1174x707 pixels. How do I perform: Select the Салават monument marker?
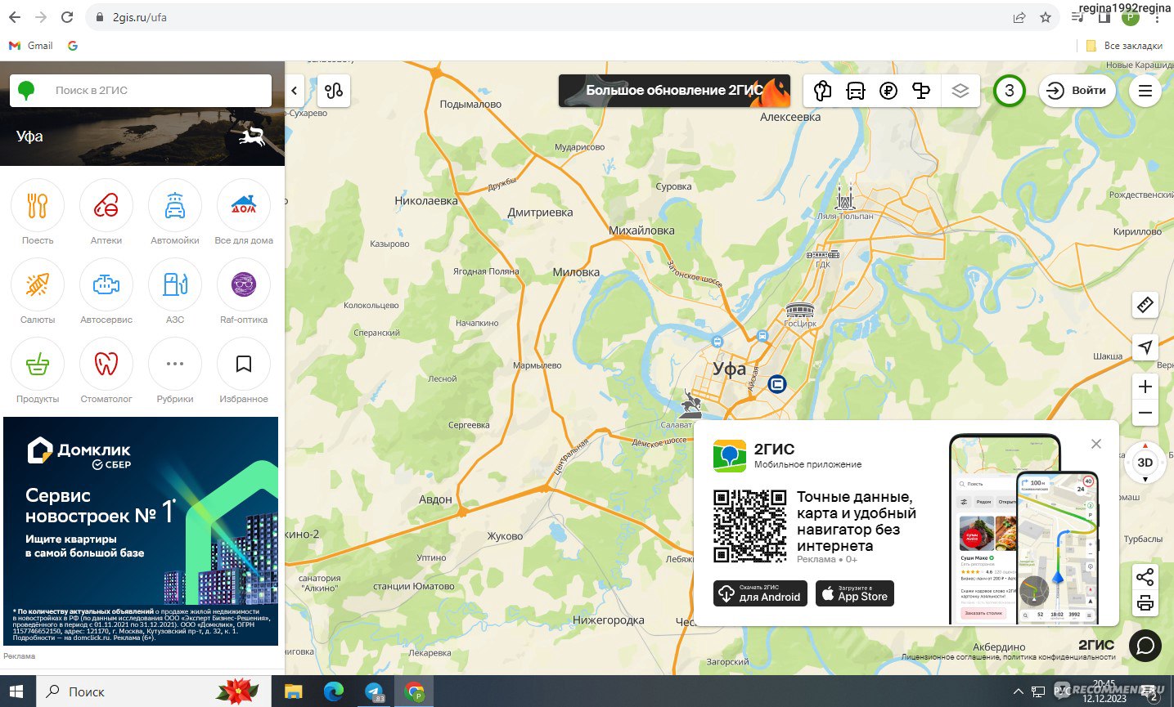pyautogui.click(x=691, y=402)
